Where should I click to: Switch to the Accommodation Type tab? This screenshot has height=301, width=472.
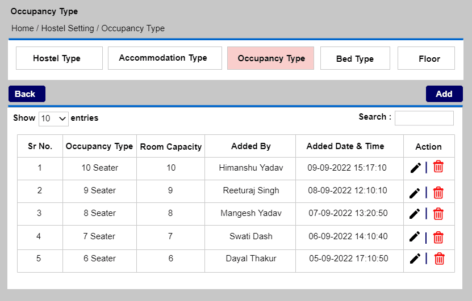[165, 58]
